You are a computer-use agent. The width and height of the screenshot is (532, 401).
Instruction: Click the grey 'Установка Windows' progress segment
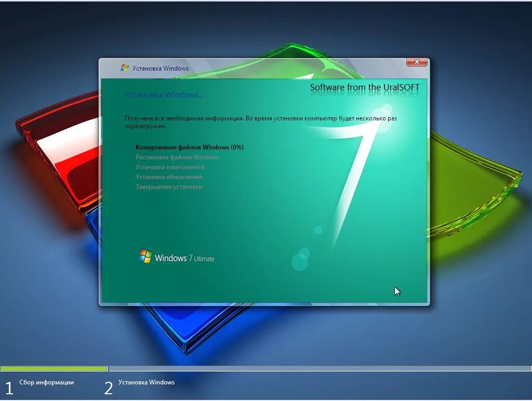tap(320, 368)
